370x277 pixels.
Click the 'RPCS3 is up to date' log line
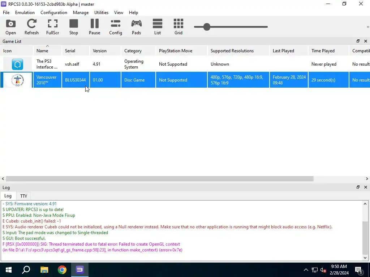(33, 210)
